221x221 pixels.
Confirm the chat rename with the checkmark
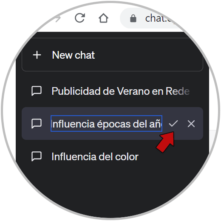(173, 124)
